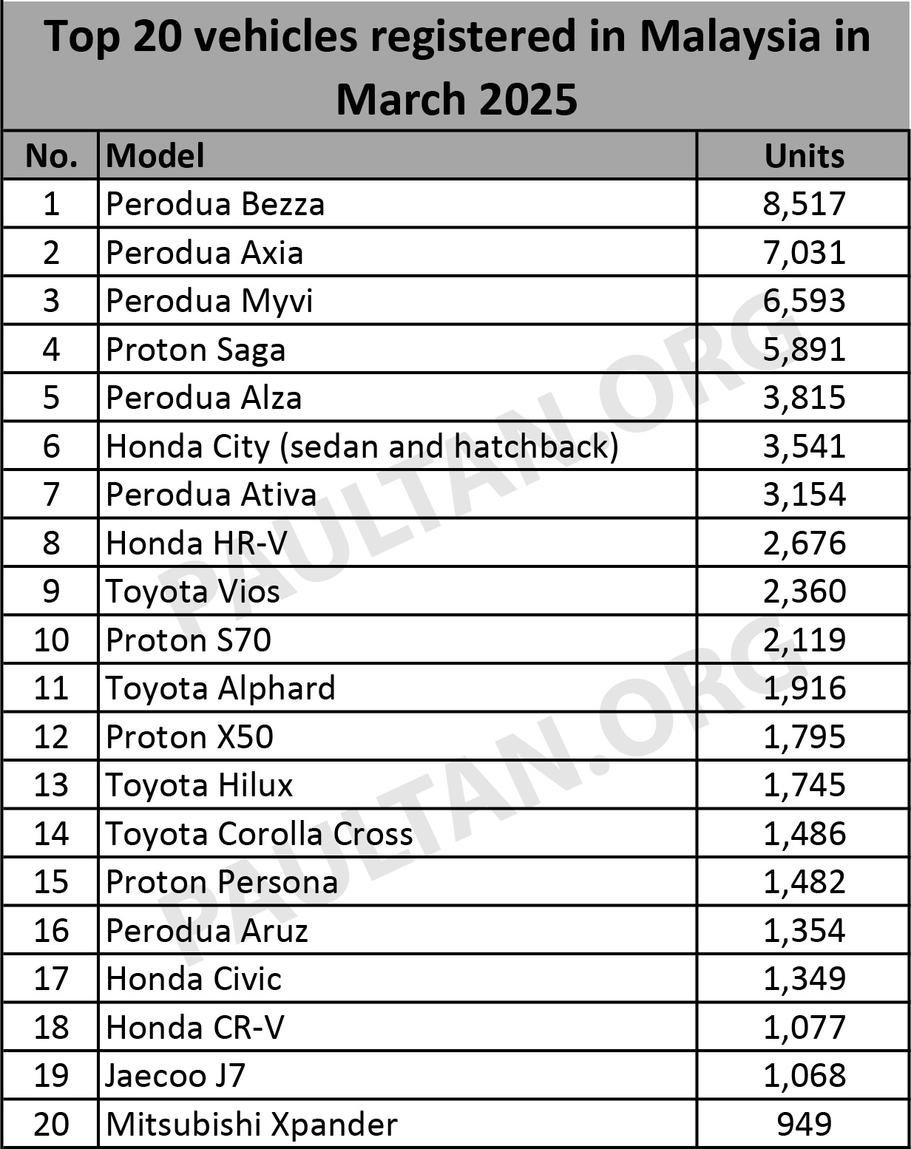This screenshot has height=1149, width=911.
Task: Select the Honda City (sedan and hatchback) cell
Action: pos(362,447)
